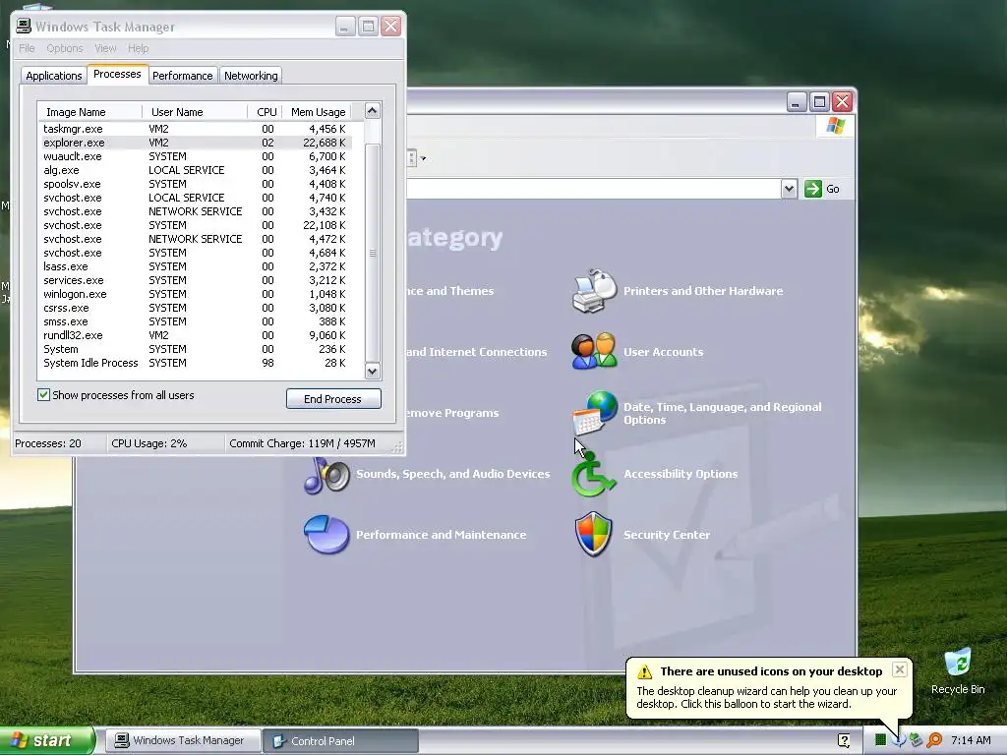Open the User Accounts icon

tap(594, 351)
